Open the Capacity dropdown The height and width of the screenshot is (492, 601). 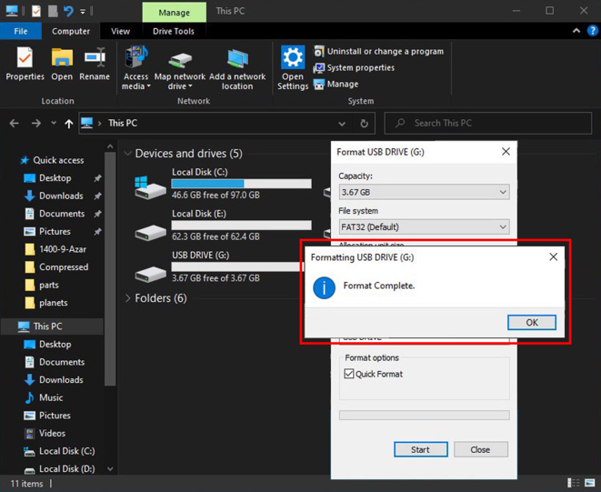pos(424,192)
